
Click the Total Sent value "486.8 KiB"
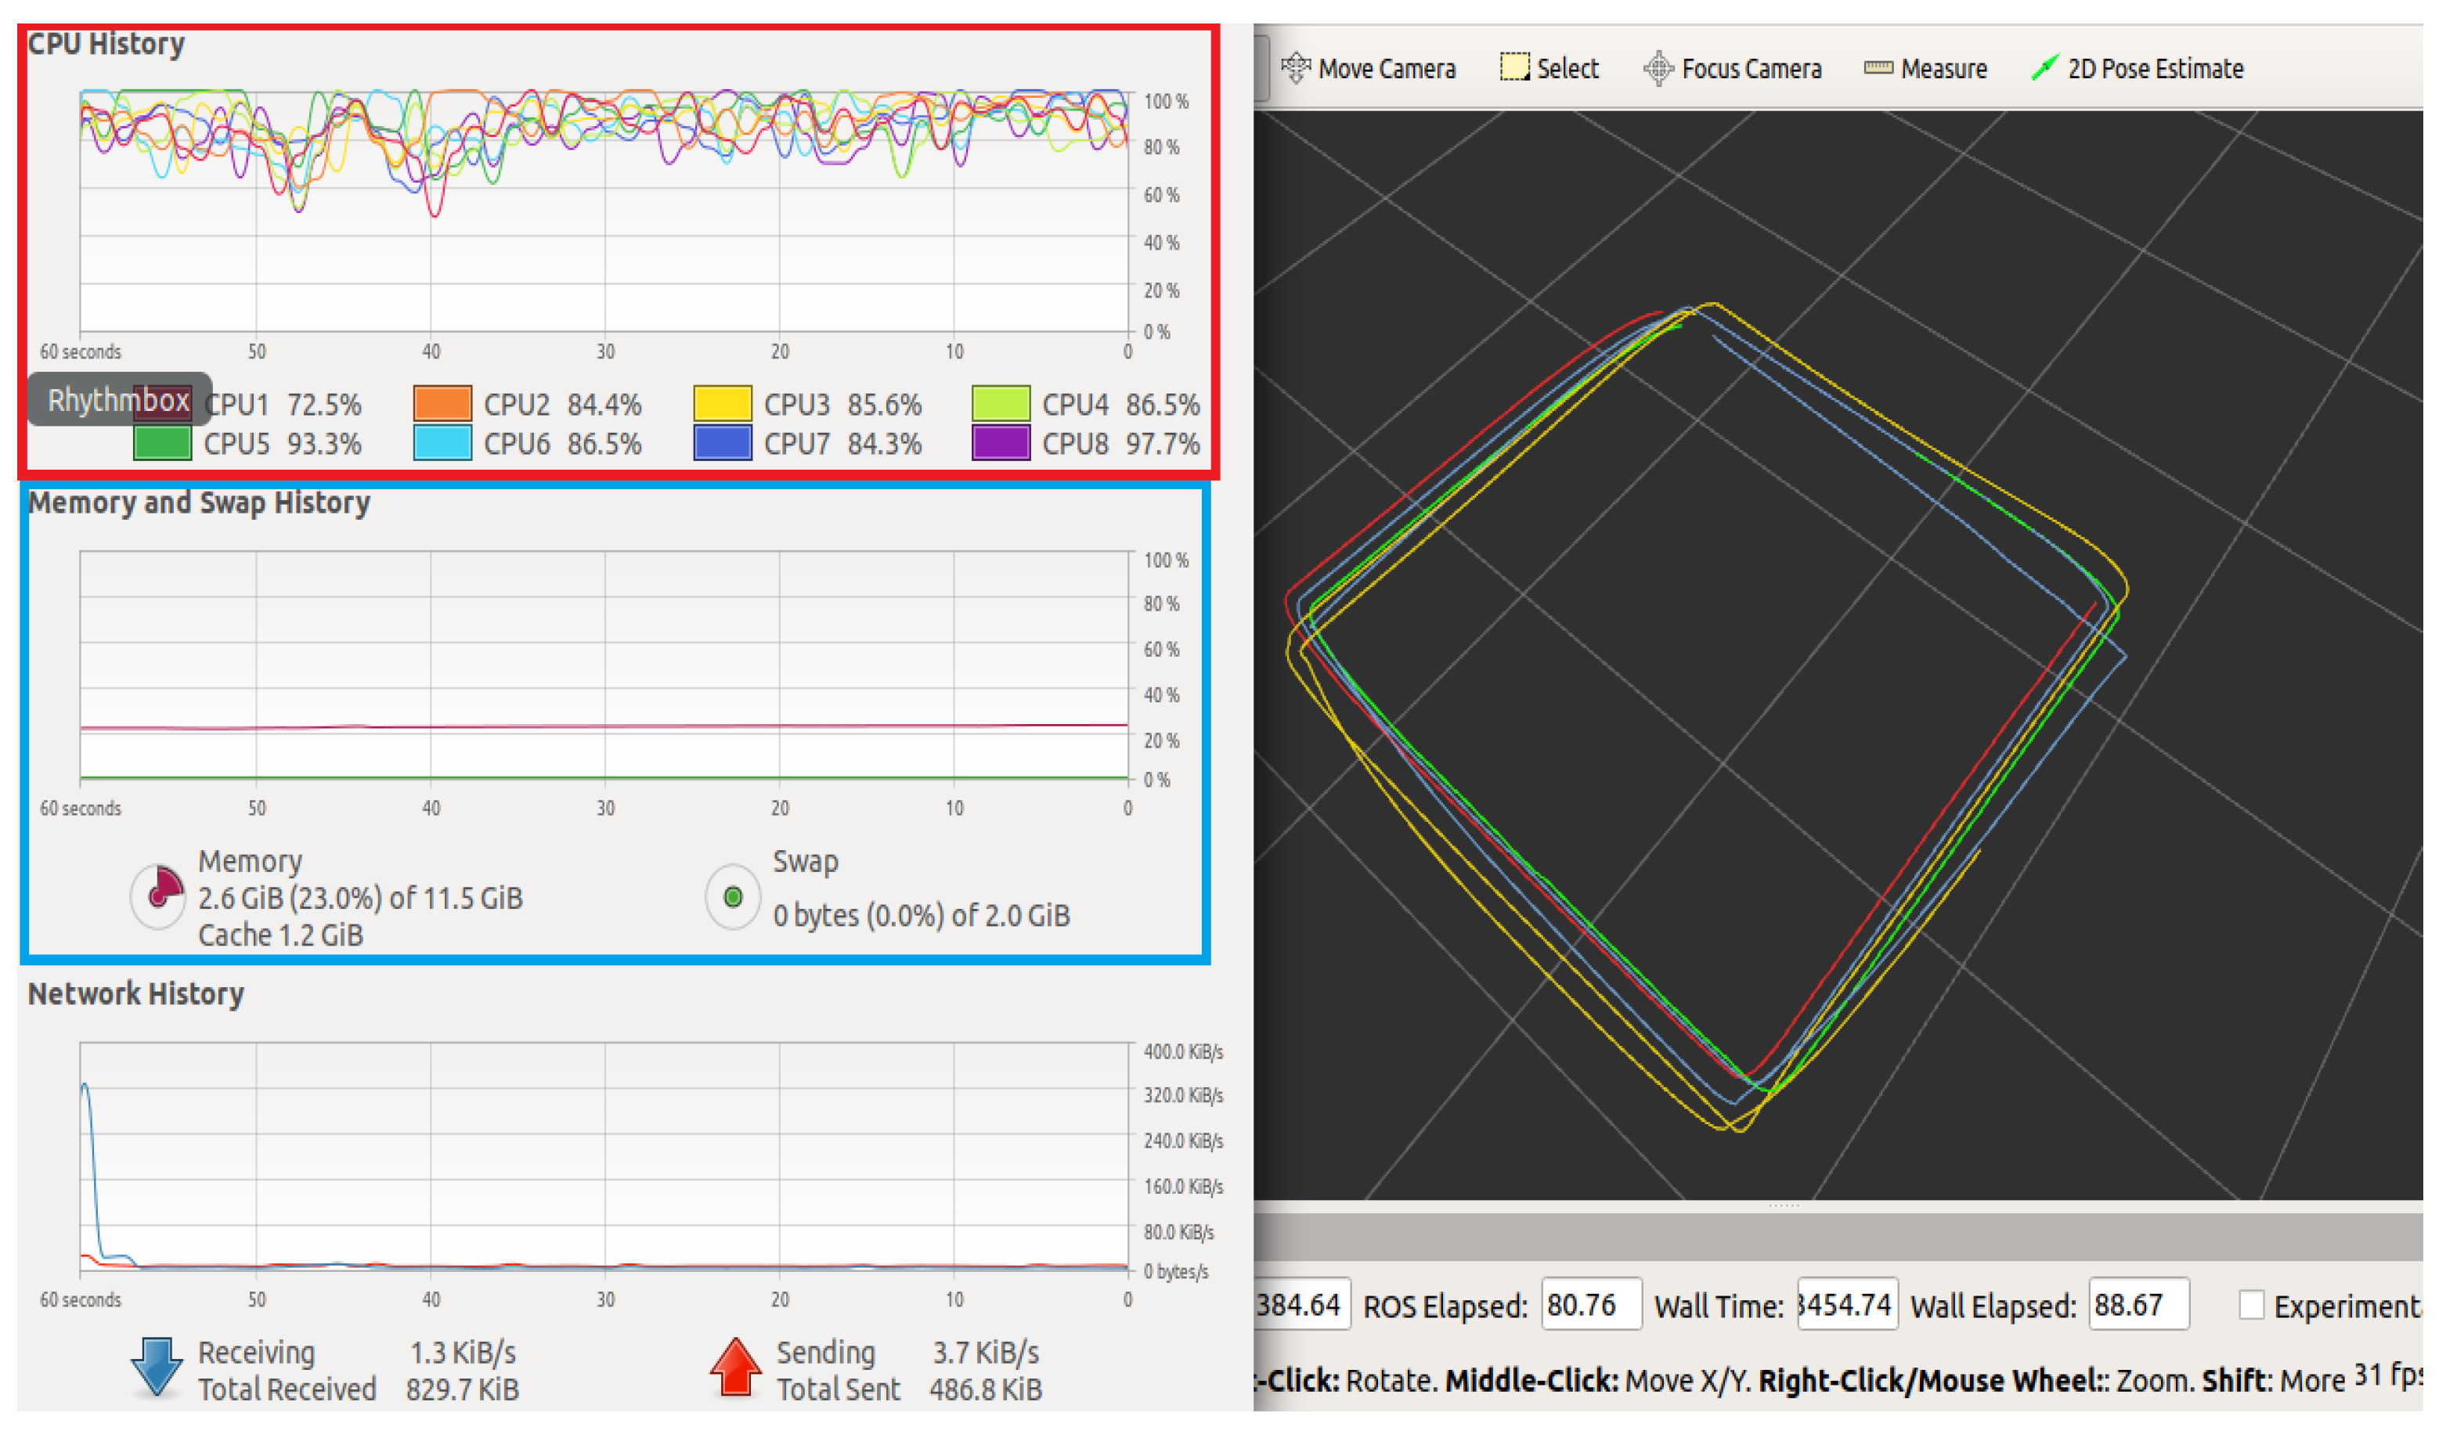(985, 1389)
